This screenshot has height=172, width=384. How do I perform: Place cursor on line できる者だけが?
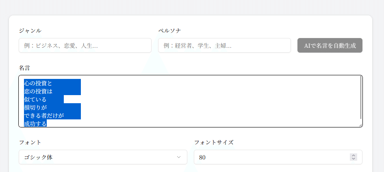point(44,115)
